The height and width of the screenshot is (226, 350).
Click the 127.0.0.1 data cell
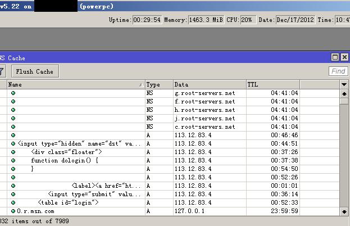(189, 211)
